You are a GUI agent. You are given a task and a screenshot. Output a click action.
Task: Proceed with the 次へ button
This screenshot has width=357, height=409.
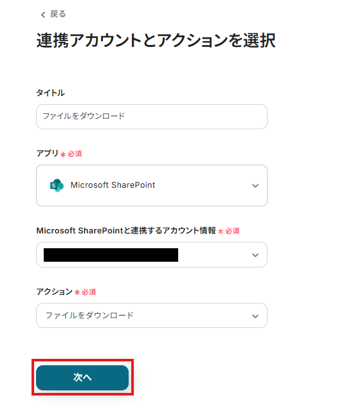[82, 377]
